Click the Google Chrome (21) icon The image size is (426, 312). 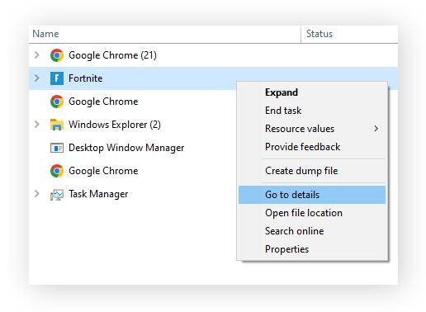[57, 55]
